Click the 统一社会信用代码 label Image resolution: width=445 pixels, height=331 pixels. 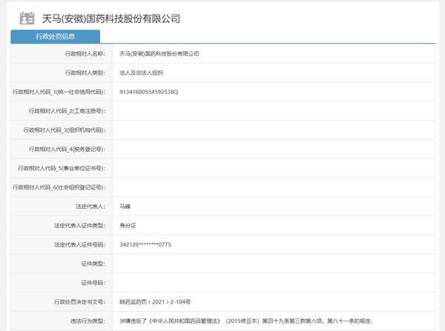point(59,92)
